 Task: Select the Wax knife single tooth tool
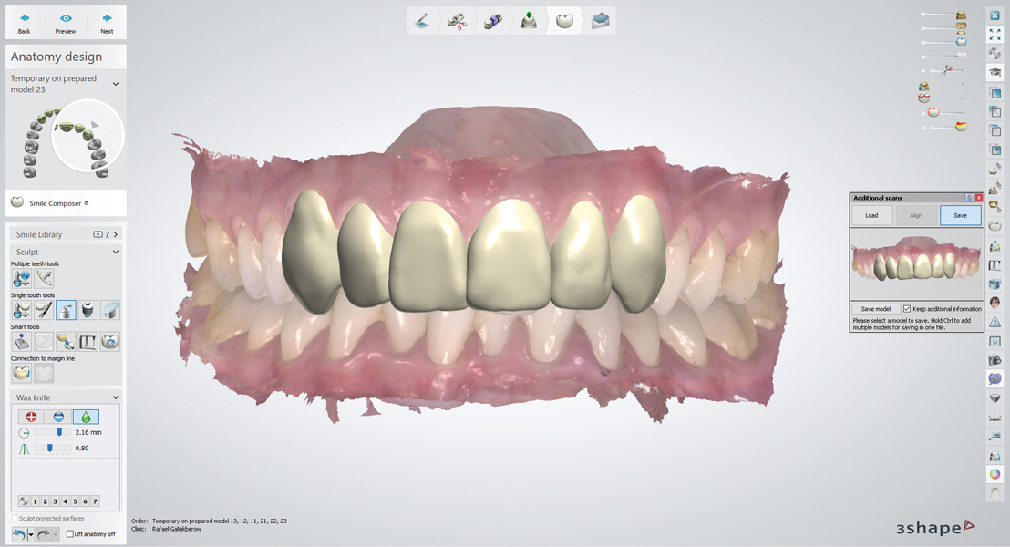click(66, 311)
